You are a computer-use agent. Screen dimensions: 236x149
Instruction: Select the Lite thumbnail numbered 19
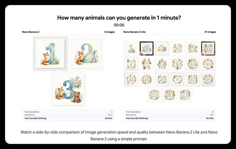(x=154, y=95)
